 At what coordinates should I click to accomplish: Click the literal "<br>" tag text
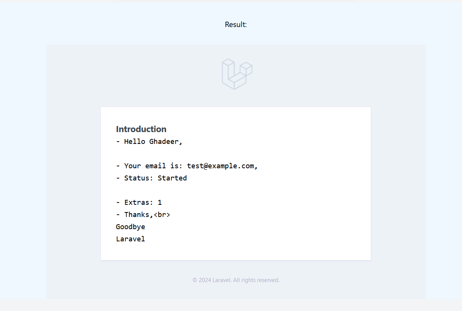[x=162, y=215]
